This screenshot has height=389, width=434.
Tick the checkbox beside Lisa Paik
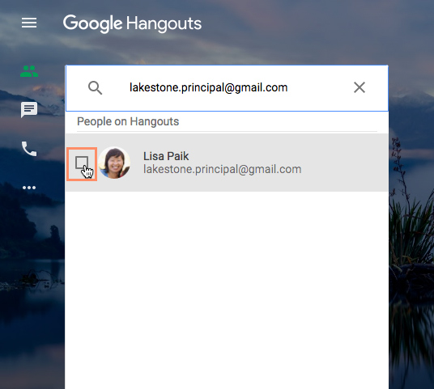(x=82, y=163)
